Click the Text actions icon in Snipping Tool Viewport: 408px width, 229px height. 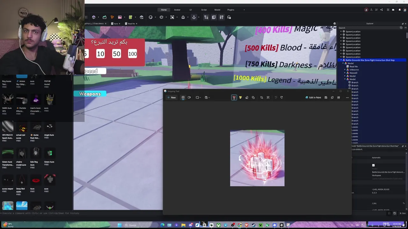click(x=268, y=97)
